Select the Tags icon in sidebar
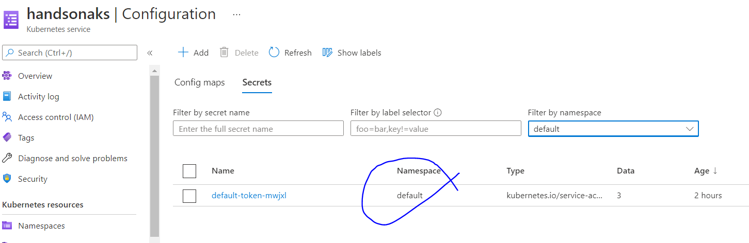This screenshot has width=749, height=243. point(7,138)
